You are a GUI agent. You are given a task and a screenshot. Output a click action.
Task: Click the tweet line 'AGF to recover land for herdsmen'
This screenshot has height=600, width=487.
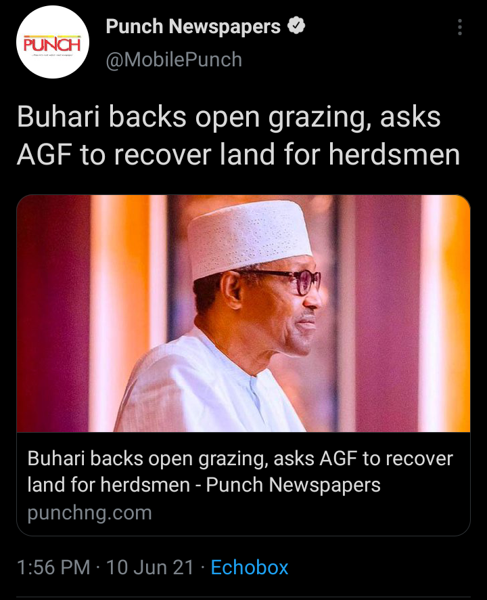click(x=238, y=154)
